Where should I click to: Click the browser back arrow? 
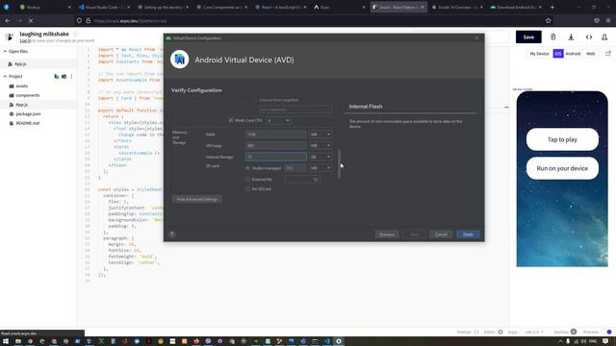pos(8,20)
